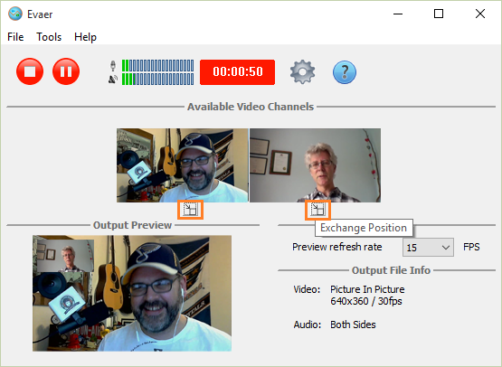This screenshot has width=502, height=367.
Task: Click the Evaer app logo in title bar
Action: coord(15,14)
